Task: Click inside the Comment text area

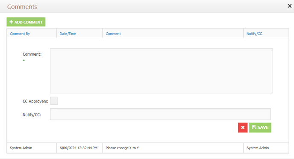Action: 162,71
